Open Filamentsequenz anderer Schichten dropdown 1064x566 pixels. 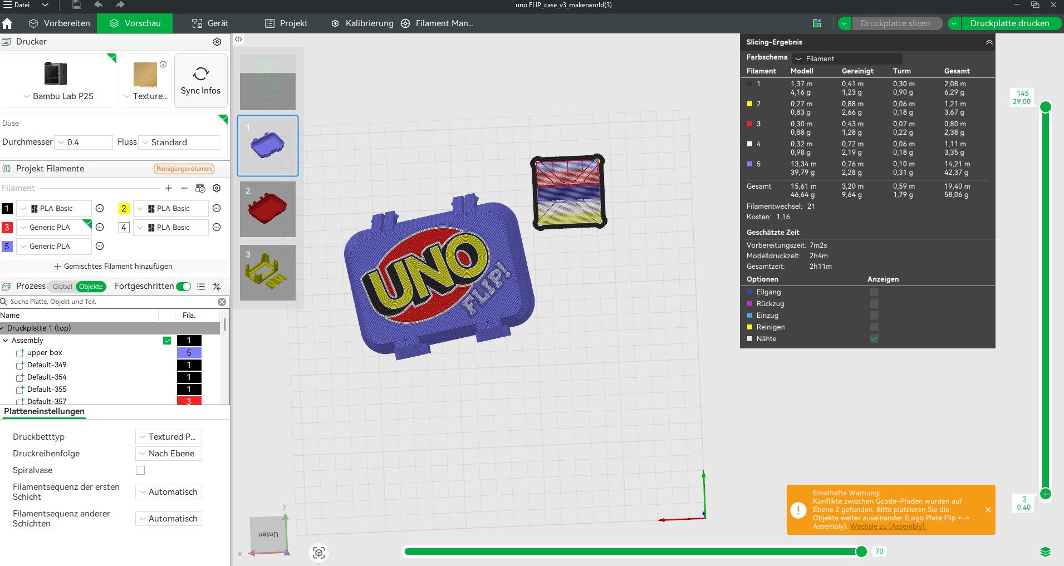[x=168, y=519]
